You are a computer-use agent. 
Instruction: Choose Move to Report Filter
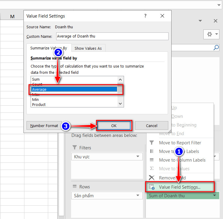(x=180, y=143)
